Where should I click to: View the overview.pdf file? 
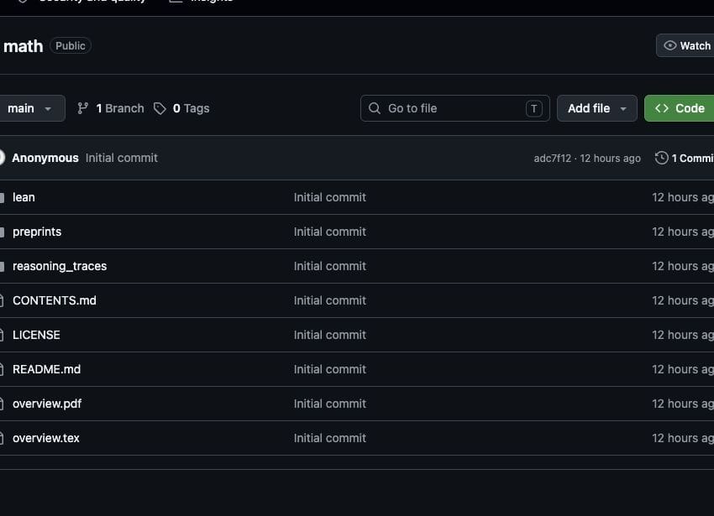(47, 404)
